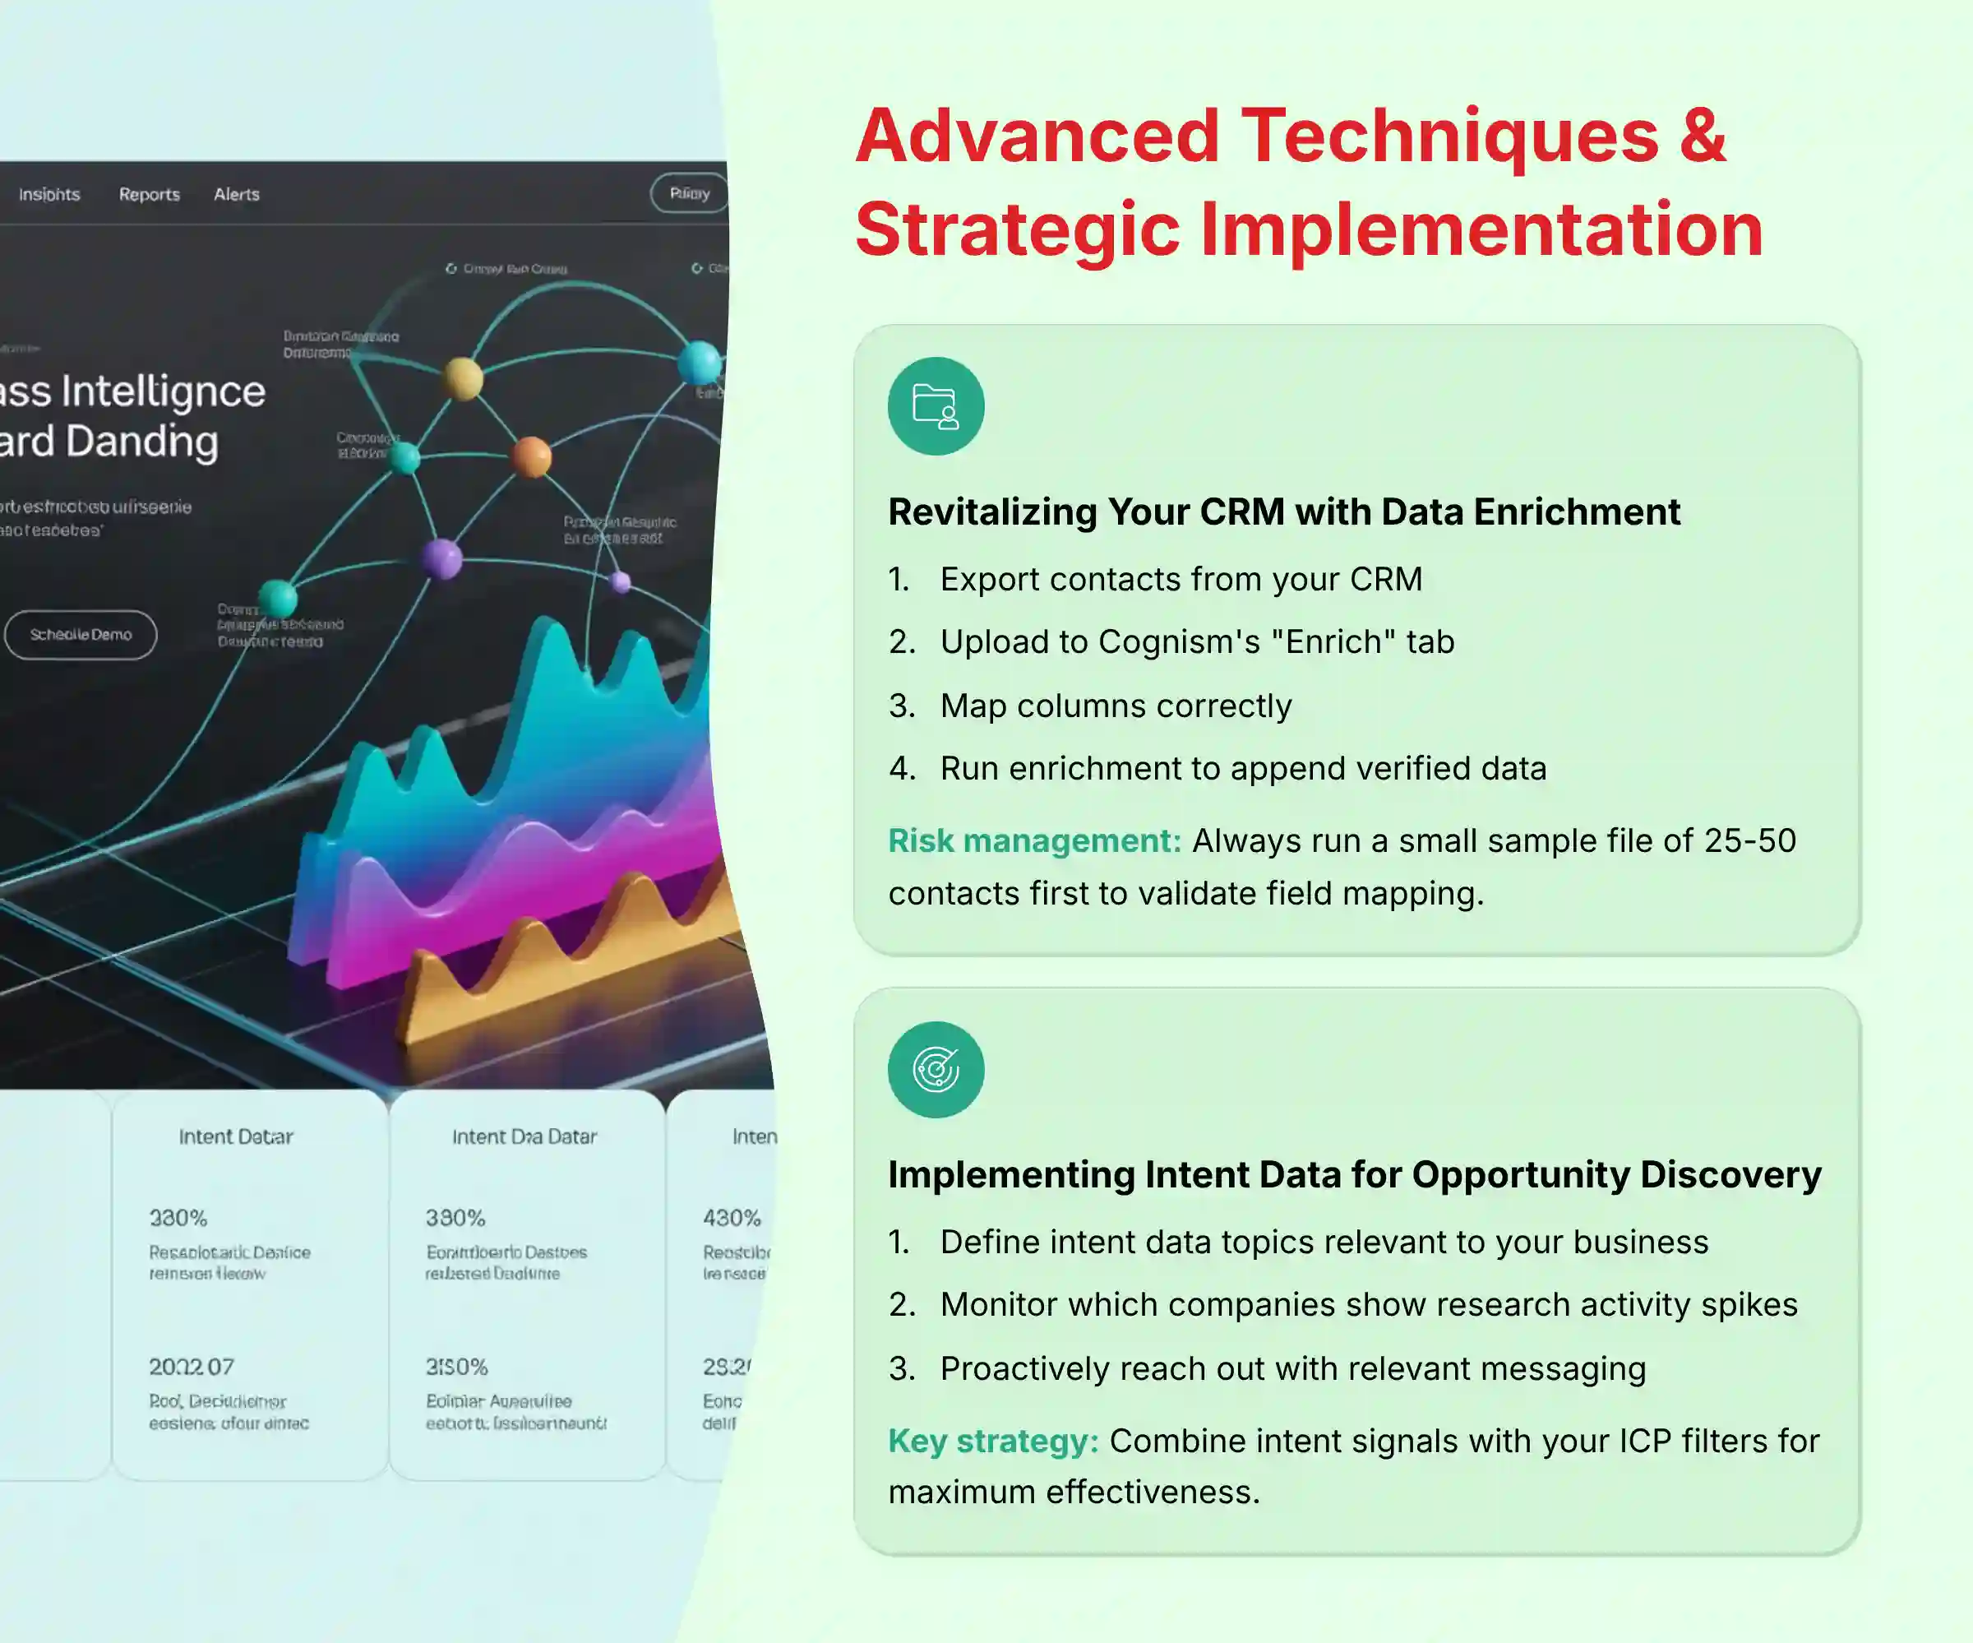
Task: Select the yellow node in network graph
Action: click(463, 379)
